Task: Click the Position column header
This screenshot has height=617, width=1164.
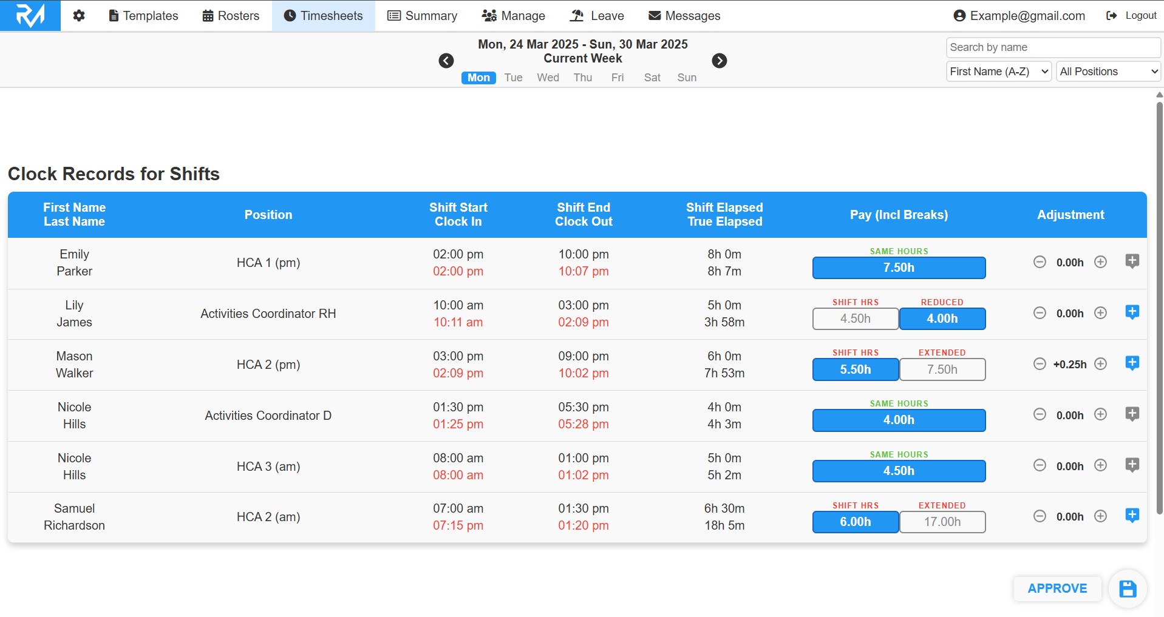Action: [x=268, y=215]
